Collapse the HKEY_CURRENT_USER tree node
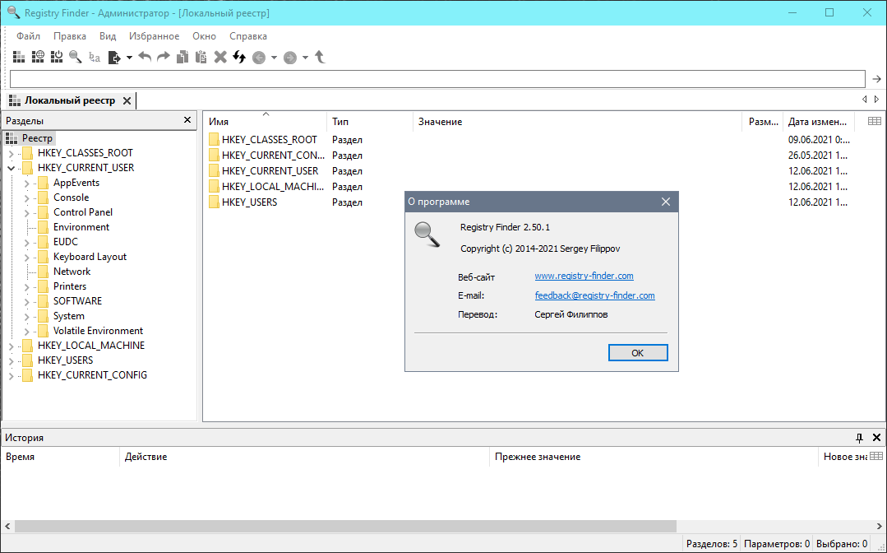The image size is (887, 553). [11, 168]
